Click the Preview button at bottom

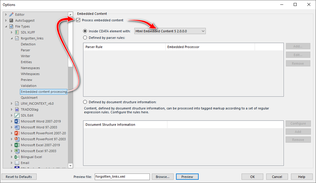point(187,177)
